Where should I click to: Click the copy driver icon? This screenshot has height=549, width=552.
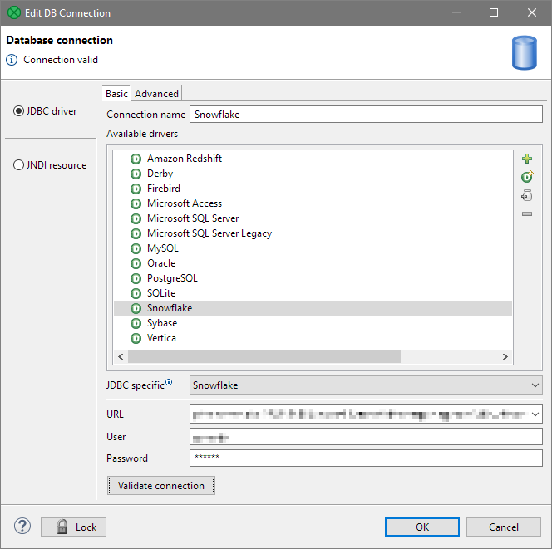(527, 195)
